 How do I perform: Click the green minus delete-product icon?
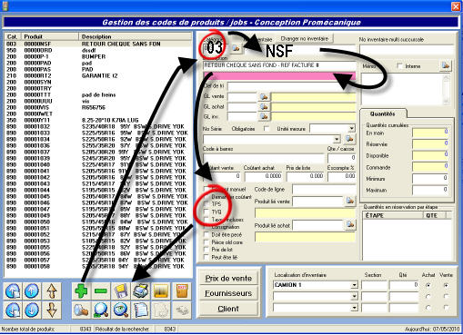[101, 291]
